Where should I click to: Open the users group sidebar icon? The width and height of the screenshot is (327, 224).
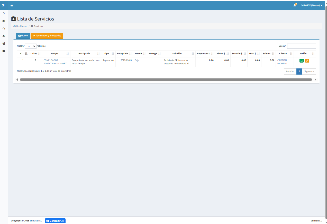[4, 43]
